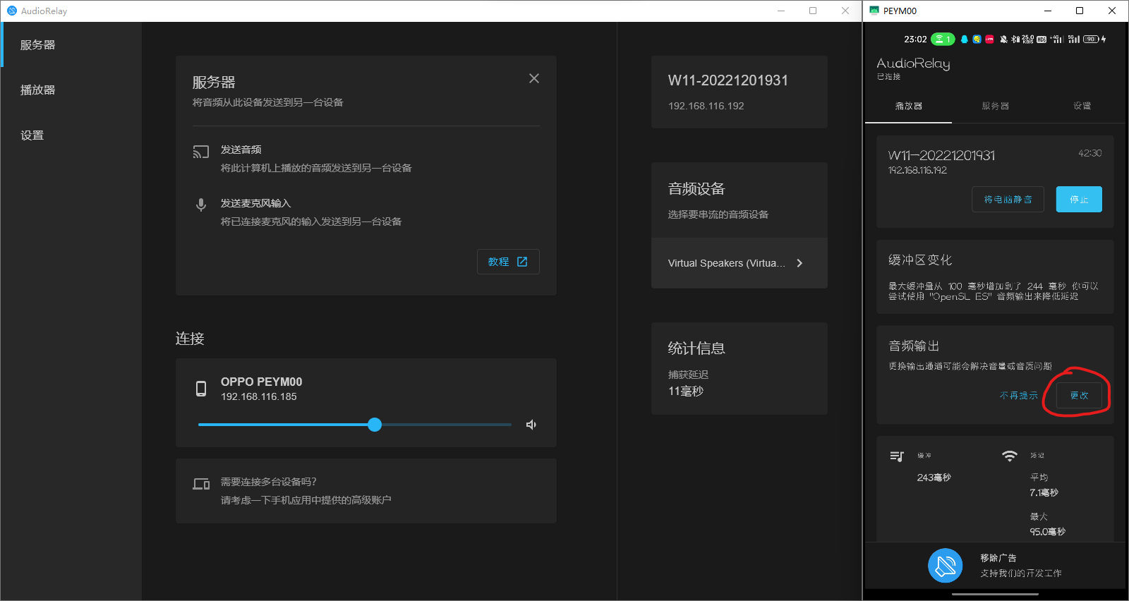Click the 发送音频 option label
The image size is (1129, 601).
pos(241,150)
